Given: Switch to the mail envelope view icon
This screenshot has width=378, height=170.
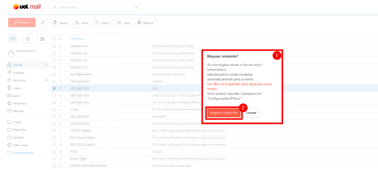Looking at the screenshot, I should (x=13, y=38).
